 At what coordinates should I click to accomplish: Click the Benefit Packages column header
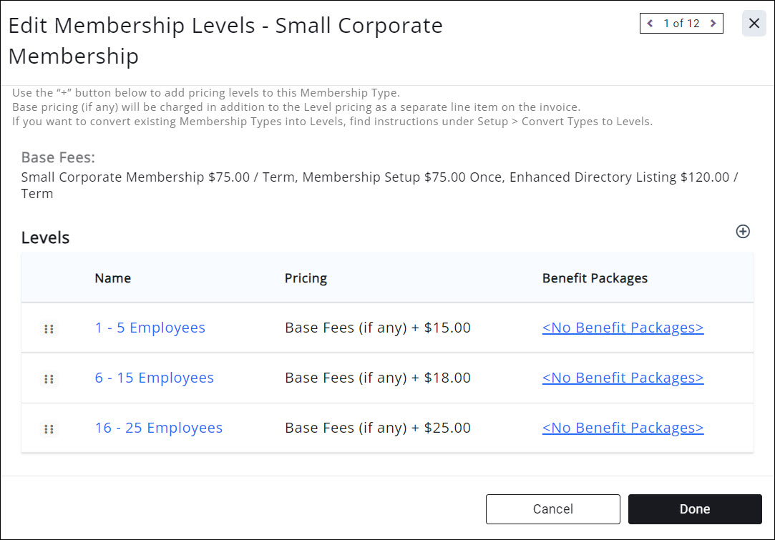tap(595, 278)
